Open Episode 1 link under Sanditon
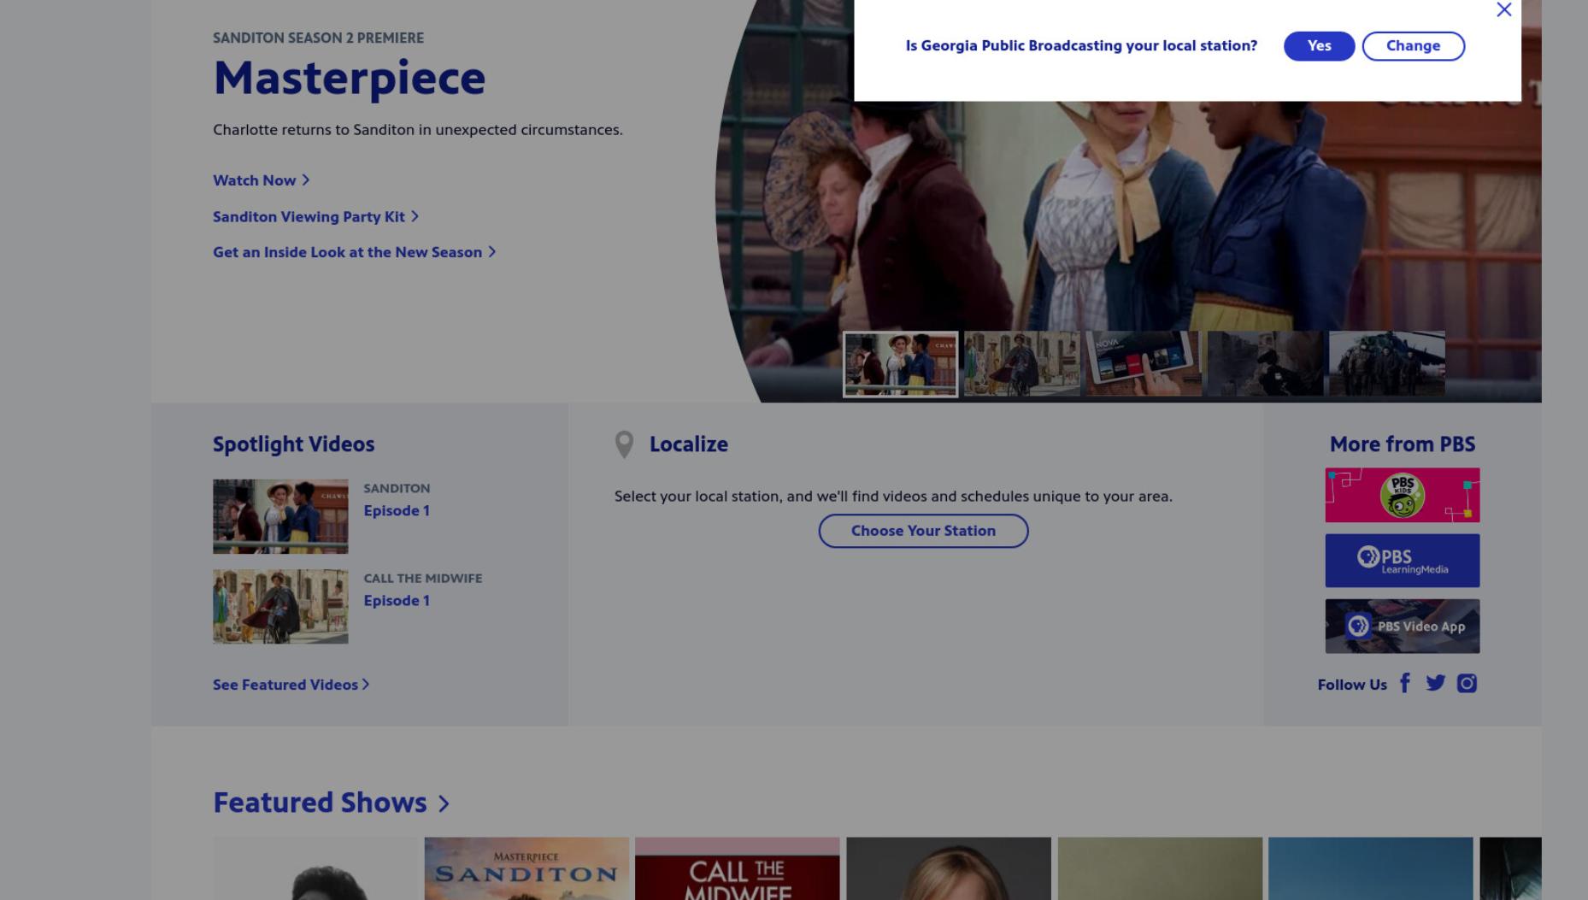Image resolution: width=1588 pixels, height=900 pixels. coord(397,510)
